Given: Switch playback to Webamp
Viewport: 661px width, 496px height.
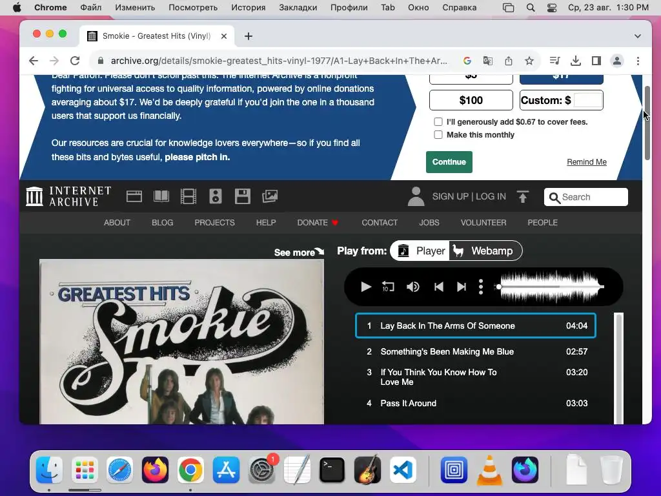Looking at the screenshot, I should (485, 251).
